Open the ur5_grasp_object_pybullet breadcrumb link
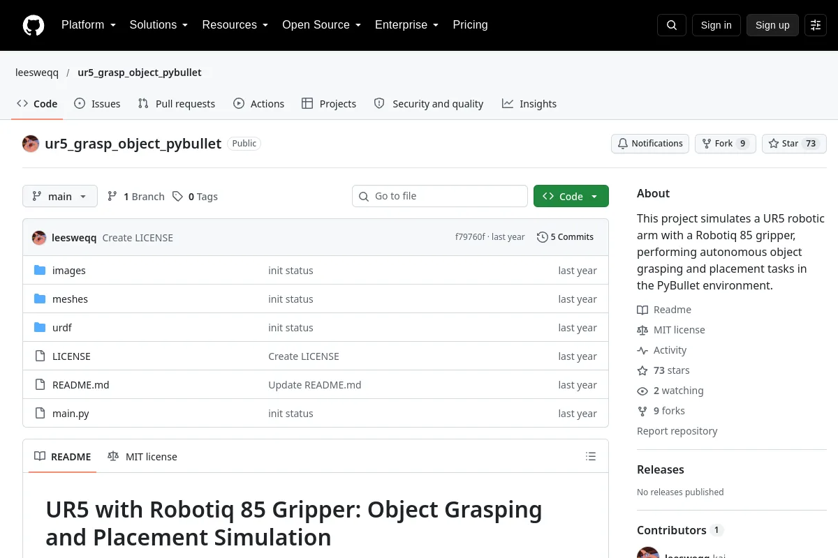This screenshot has width=838, height=558. [x=140, y=73]
